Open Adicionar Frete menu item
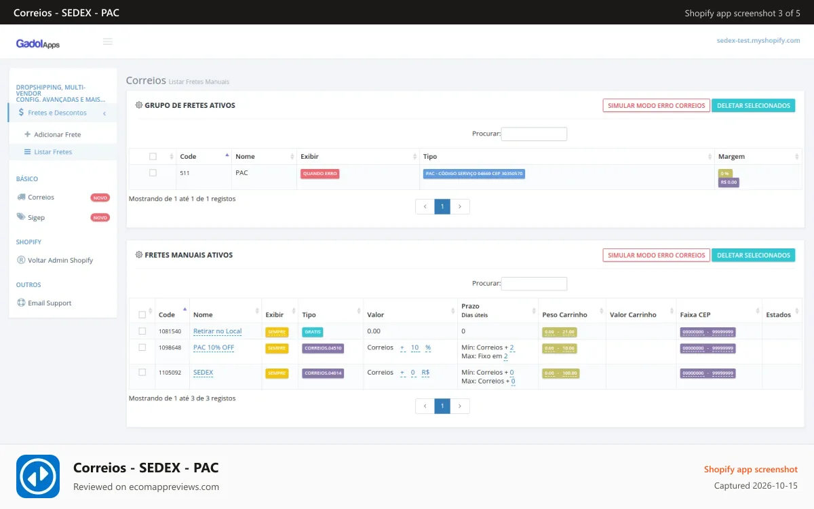Screen dimensions: 814x509 click(58, 134)
